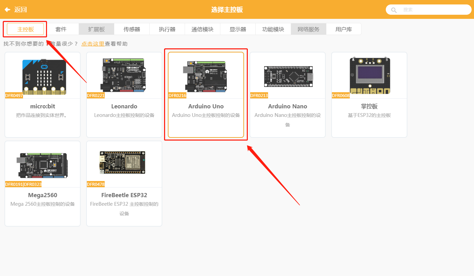Click the 选择主控板 page title
The height and width of the screenshot is (276, 474).
[x=227, y=10]
